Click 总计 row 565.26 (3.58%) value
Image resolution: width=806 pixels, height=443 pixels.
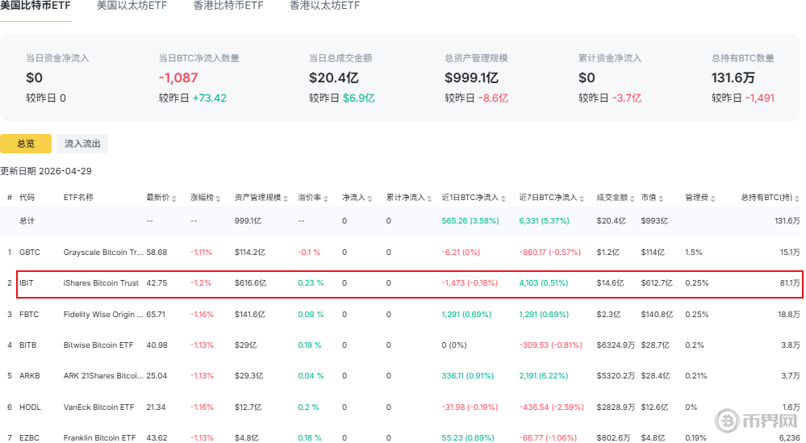click(470, 221)
